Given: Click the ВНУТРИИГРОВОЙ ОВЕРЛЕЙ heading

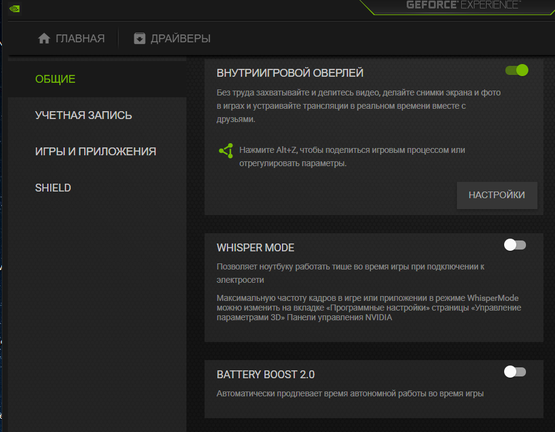Looking at the screenshot, I should (x=290, y=73).
